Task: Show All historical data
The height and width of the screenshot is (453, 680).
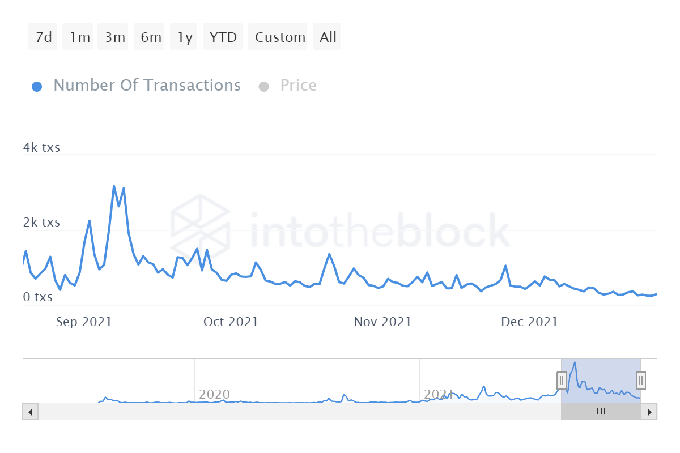Action: [328, 37]
